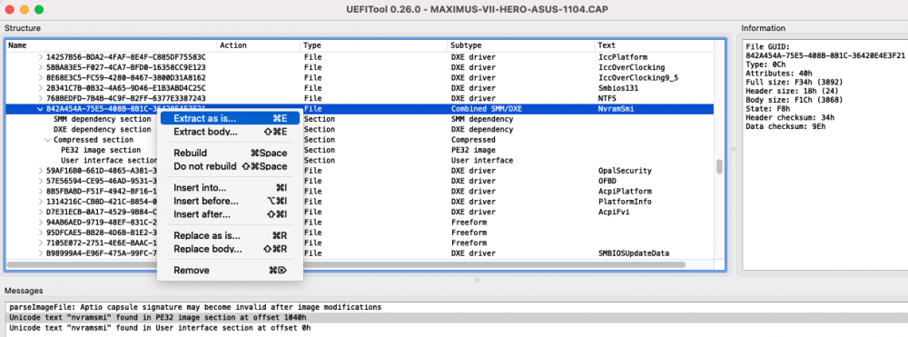
Task: Select 'Do not rebuild' menu entry
Action: tap(230, 166)
